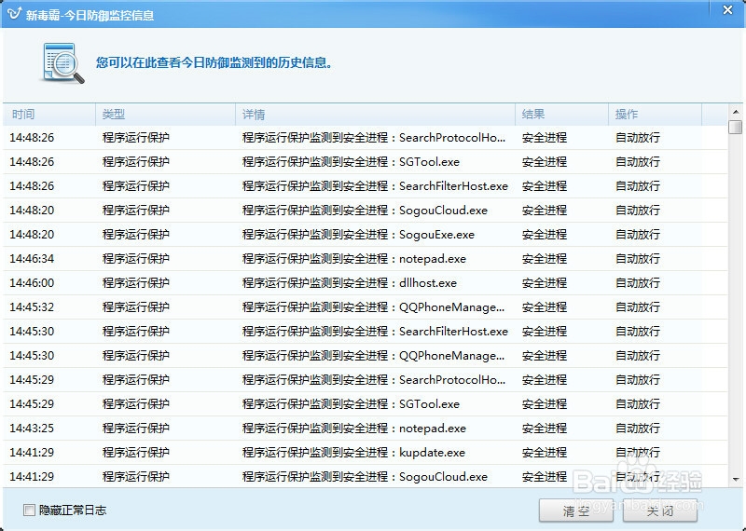Viewport: 746px width, 531px height.
Task: Select the 14:48:26 SGTool.exe detail entry
Action: [351, 162]
